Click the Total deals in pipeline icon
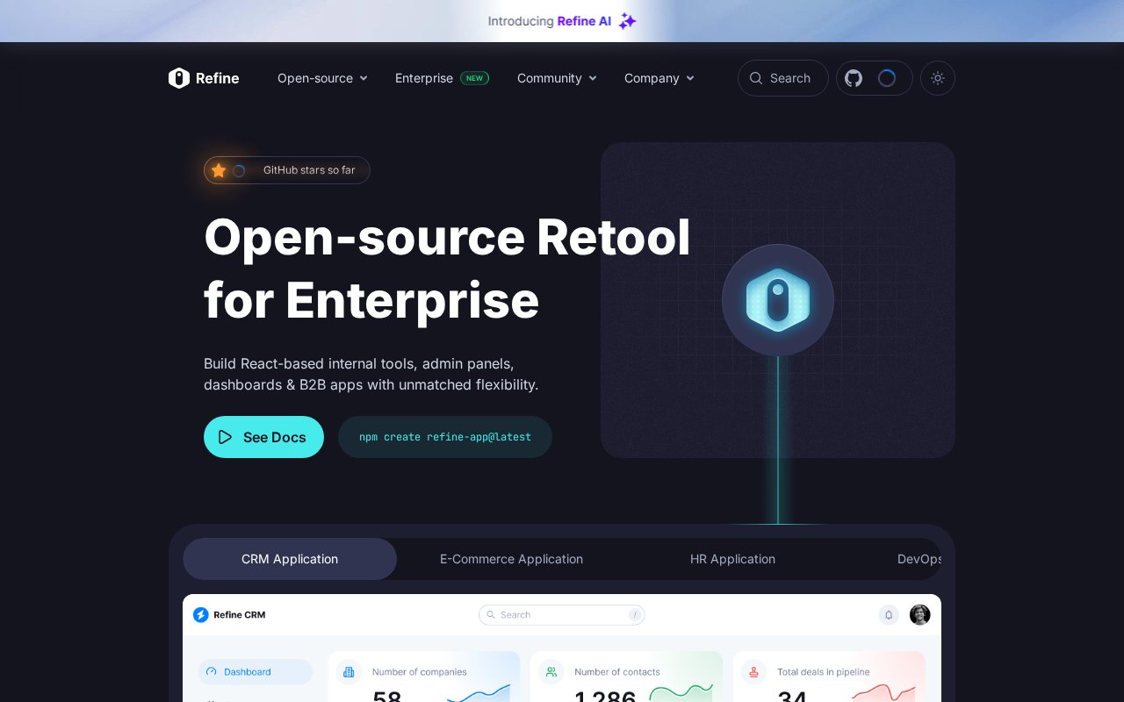The width and height of the screenshot is (1124, 702). (x=753, y=672)
